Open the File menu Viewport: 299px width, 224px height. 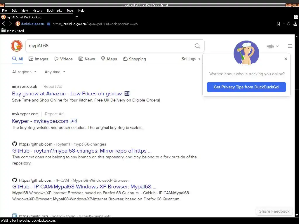coord(4,10)
